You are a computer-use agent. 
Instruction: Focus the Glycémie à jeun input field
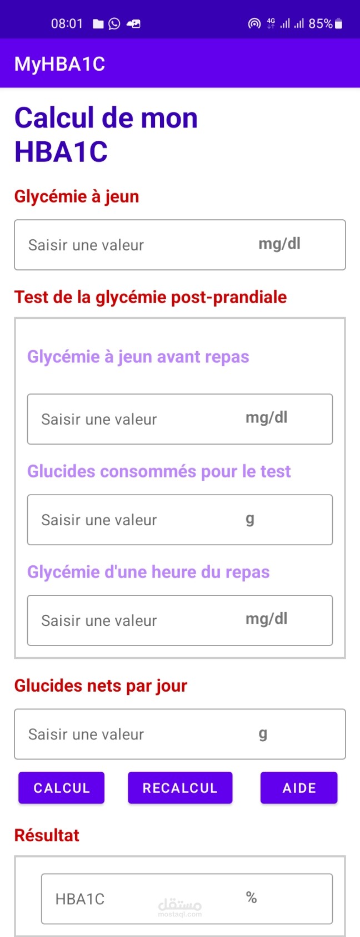click(180, 245)
